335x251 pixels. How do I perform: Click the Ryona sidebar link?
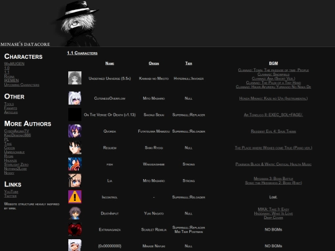coord(9,76)
